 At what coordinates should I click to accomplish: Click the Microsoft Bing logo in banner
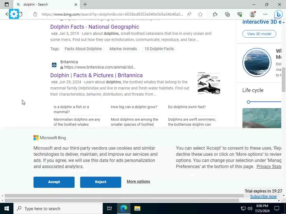click(50, 138)
